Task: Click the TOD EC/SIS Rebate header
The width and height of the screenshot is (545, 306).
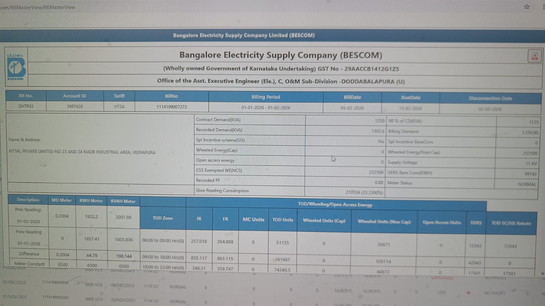Action: click(x=511, y=223)
